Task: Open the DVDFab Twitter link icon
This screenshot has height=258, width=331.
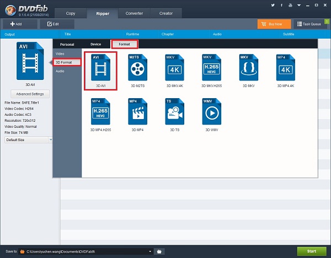Action: click(273, 6)
